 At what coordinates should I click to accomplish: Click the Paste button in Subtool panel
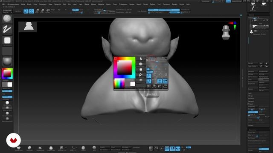(x=264, y=79)
